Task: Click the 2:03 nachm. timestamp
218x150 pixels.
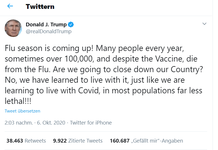Action: tap(18, 123)
